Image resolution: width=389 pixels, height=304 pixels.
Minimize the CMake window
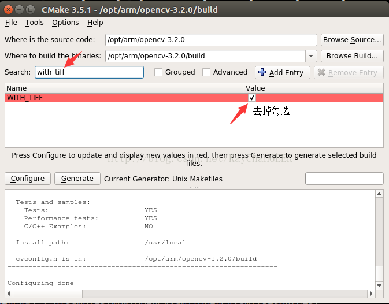coord(19,10)
